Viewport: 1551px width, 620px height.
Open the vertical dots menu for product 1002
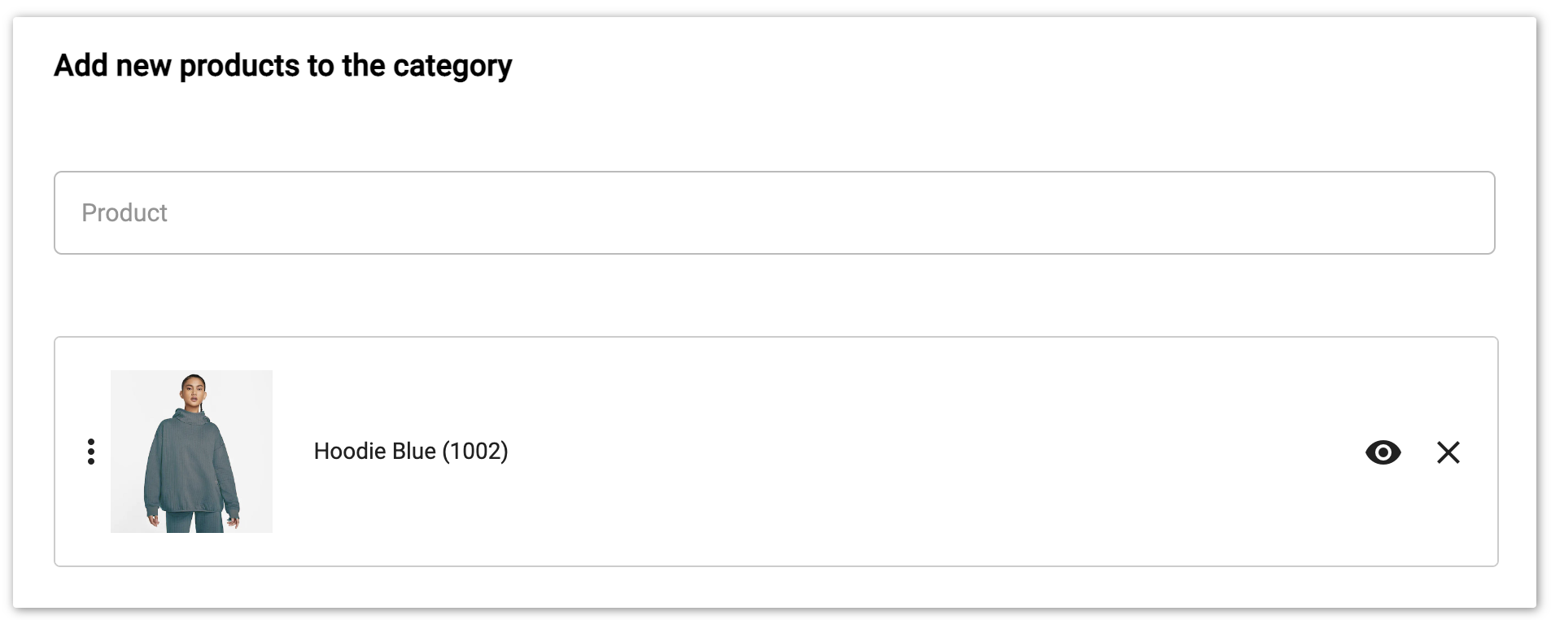tap(91, 452)
